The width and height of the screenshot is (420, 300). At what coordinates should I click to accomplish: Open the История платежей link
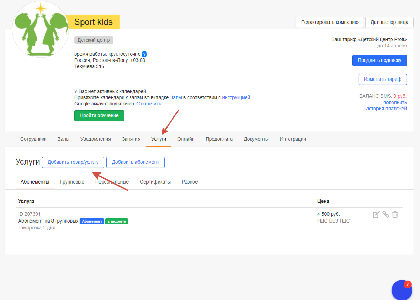click(x=386, y=109)
